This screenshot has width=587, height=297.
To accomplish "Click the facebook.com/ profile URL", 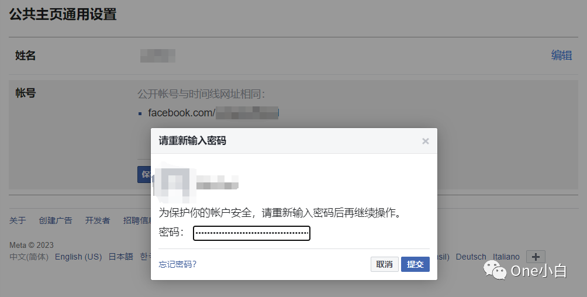I will pos(213,113).
